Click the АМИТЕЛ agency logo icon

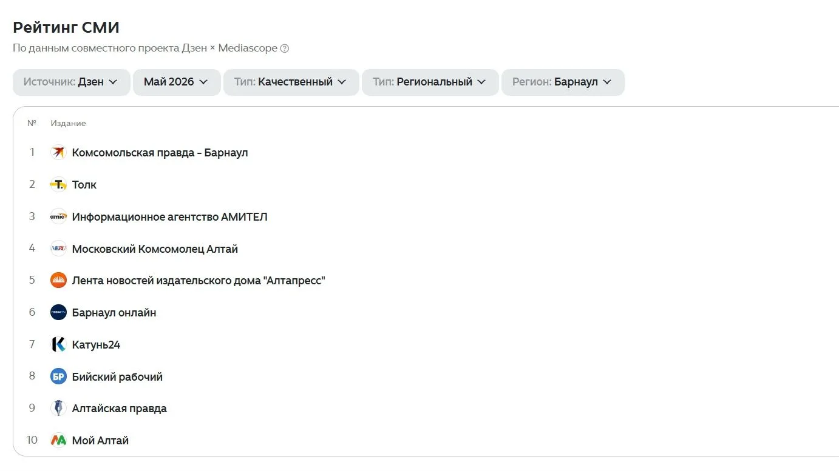(x=58, y=216)
